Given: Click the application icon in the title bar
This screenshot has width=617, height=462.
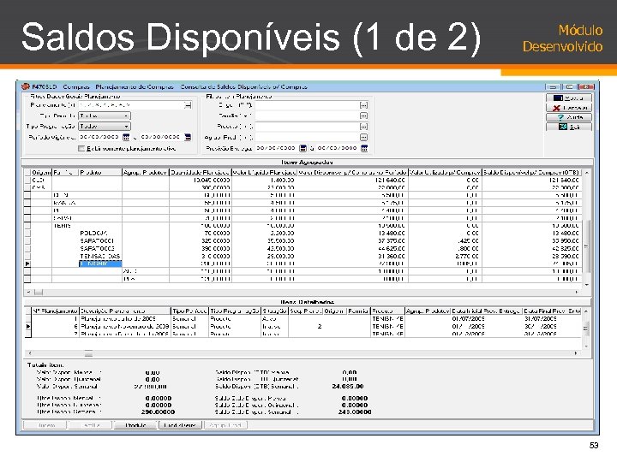Looking at the screenshot, I should point(26,86).
